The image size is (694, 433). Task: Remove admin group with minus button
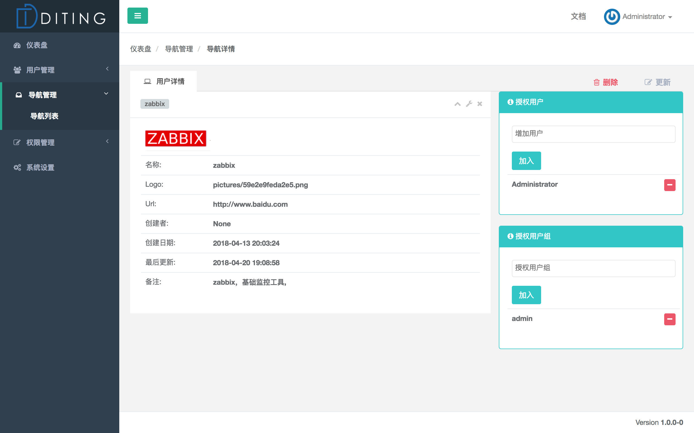tap(669, 319)
